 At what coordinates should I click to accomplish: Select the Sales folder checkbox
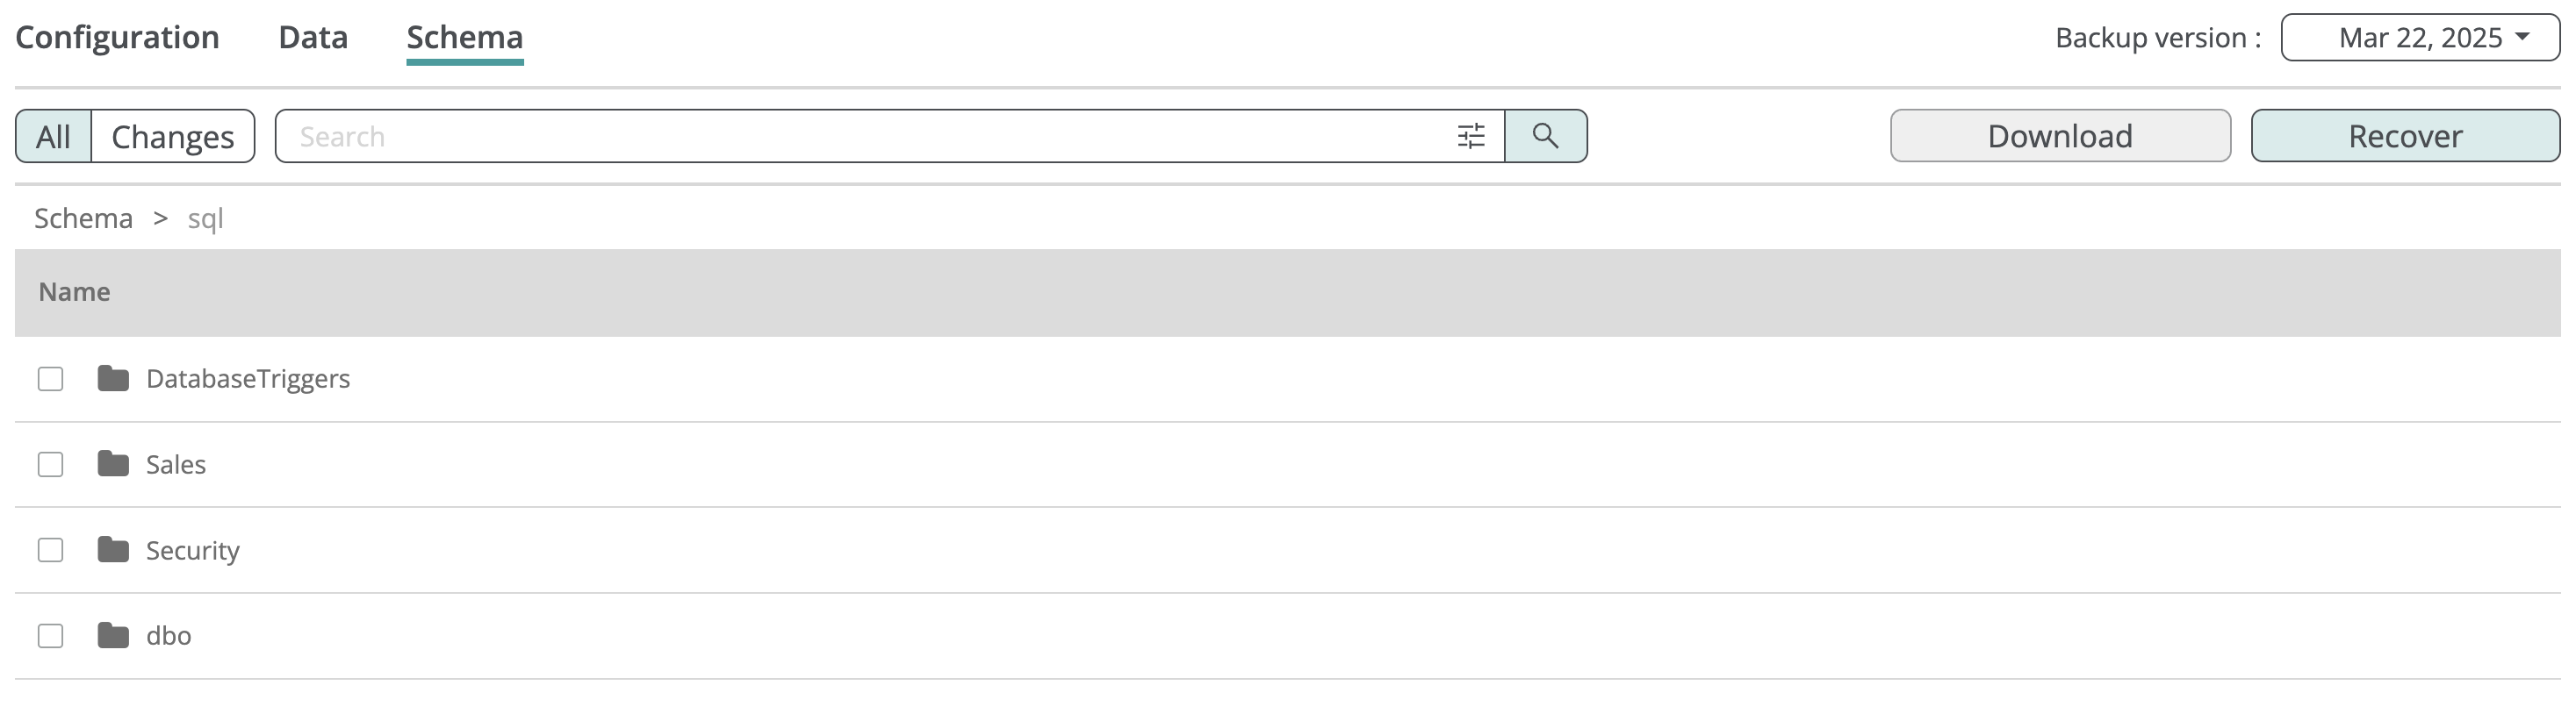coord(51,466)
